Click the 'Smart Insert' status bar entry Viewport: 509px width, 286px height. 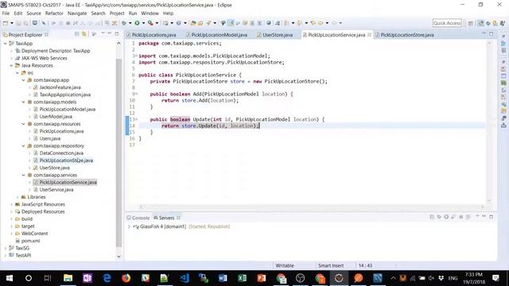[x=331, y=265]
